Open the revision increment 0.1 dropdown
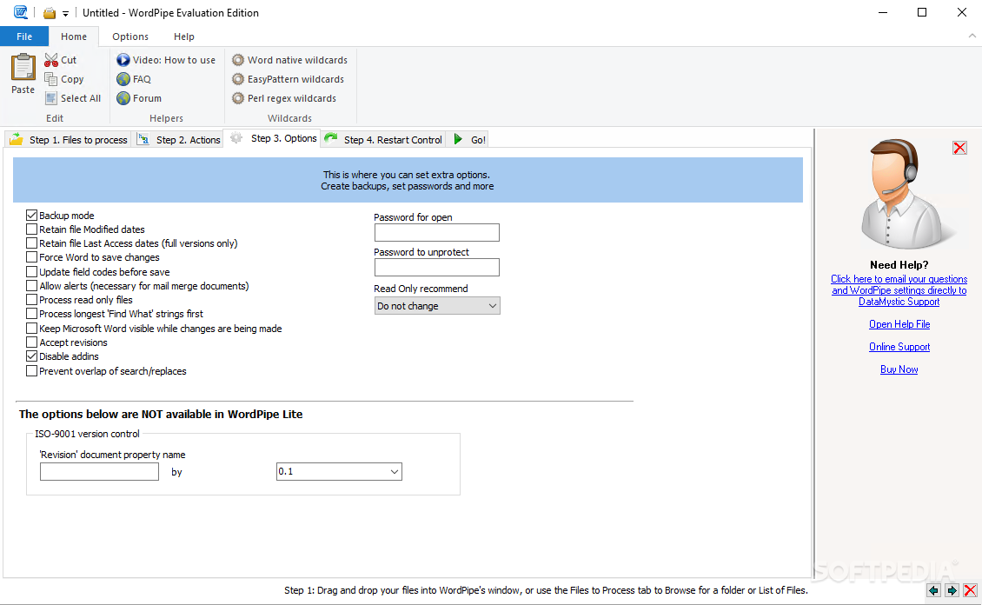 click(x=339, y=472)
